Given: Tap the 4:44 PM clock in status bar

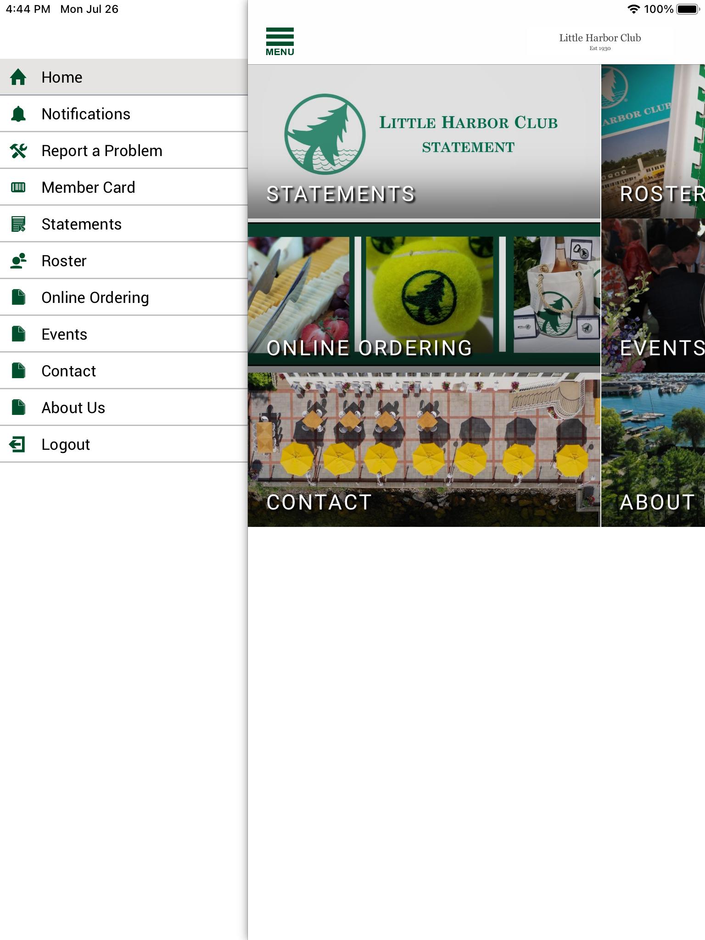Looking at the screenshot, I should click(x=28, y=9).
